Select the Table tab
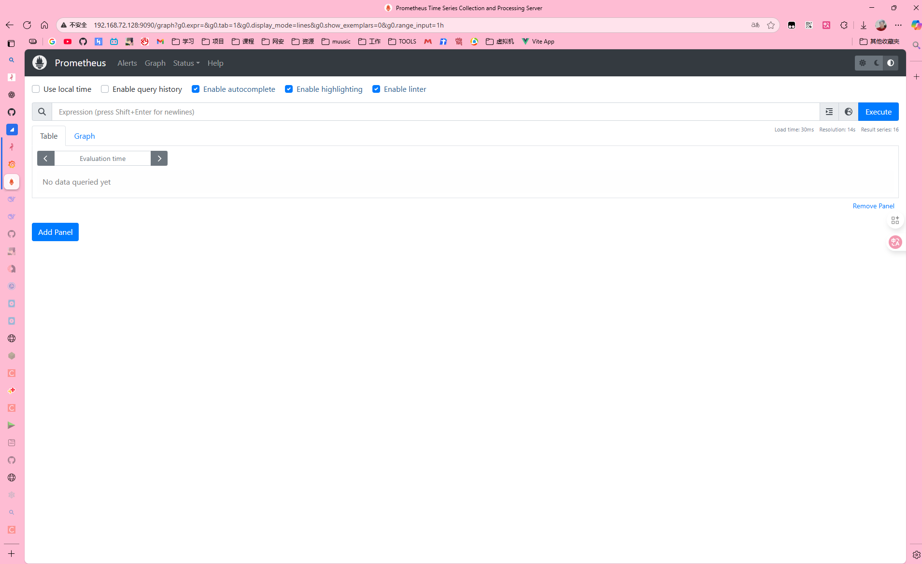Image resolution: width=922 pixels, height=564 pixels. [49, 136]
